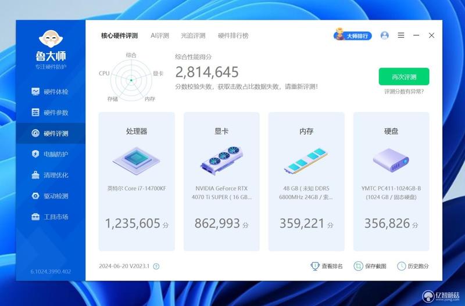Click the YMTC PC411-1024GB-B text

coord(391,188)
